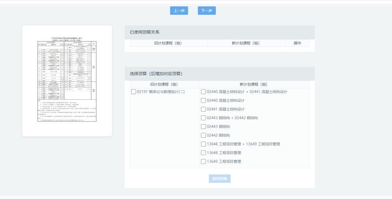Click the 操作 column header
This screenshot has width=392, height=199.
pos(297,43)
